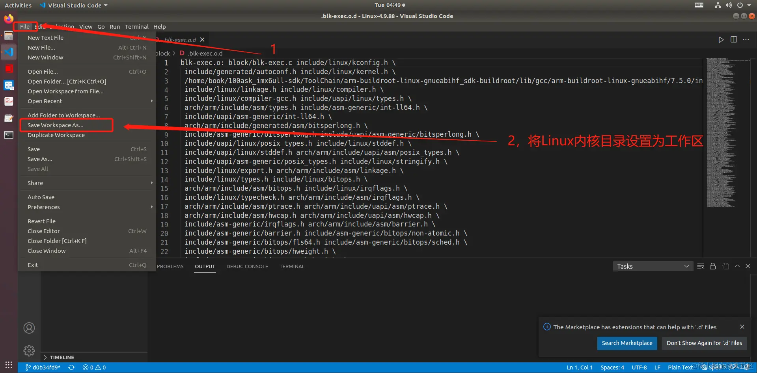Toggle output scroll lock
757x373 pixels.
(713, 266)
